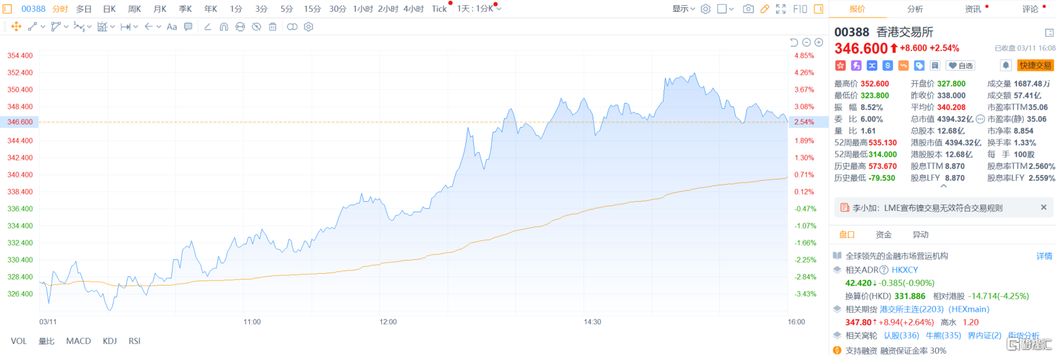This screenshot has height=355, width=1056.
Task: Select the magnet snap tool
Action: pos(224,27)
